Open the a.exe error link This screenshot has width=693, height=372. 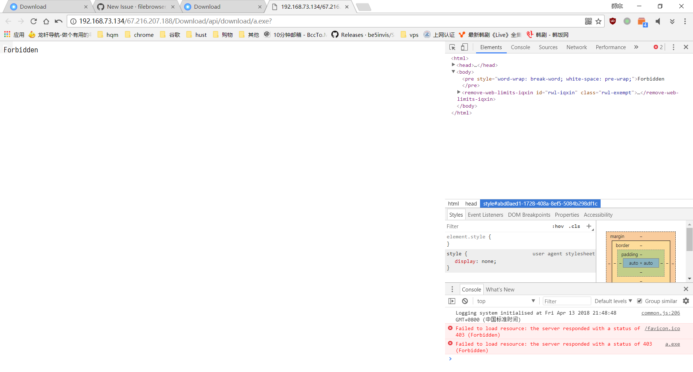tap(672, 344)
